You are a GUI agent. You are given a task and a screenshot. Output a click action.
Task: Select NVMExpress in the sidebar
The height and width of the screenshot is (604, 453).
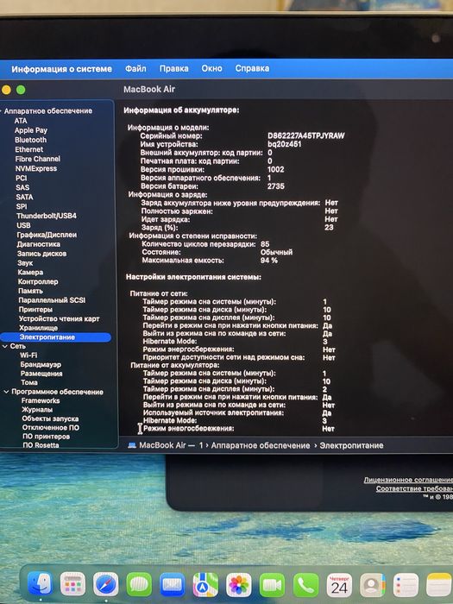(x=36, y=168)
